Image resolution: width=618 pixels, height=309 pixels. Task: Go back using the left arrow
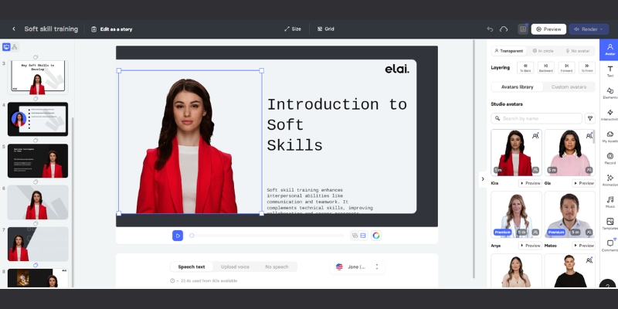point(14,29)
